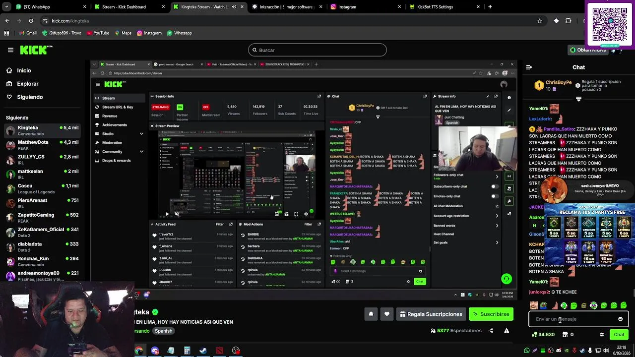Expand Community in streamed dashboard sidebar
635x357 pixels.
pos(141,152)
